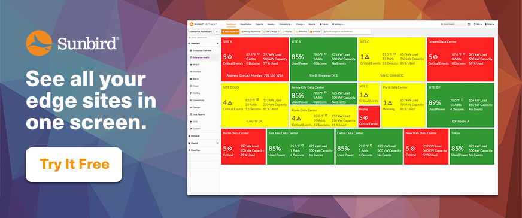The image size is (522, 218).
Task: Expand the Connectivity top menu
Action: (286, 25)
